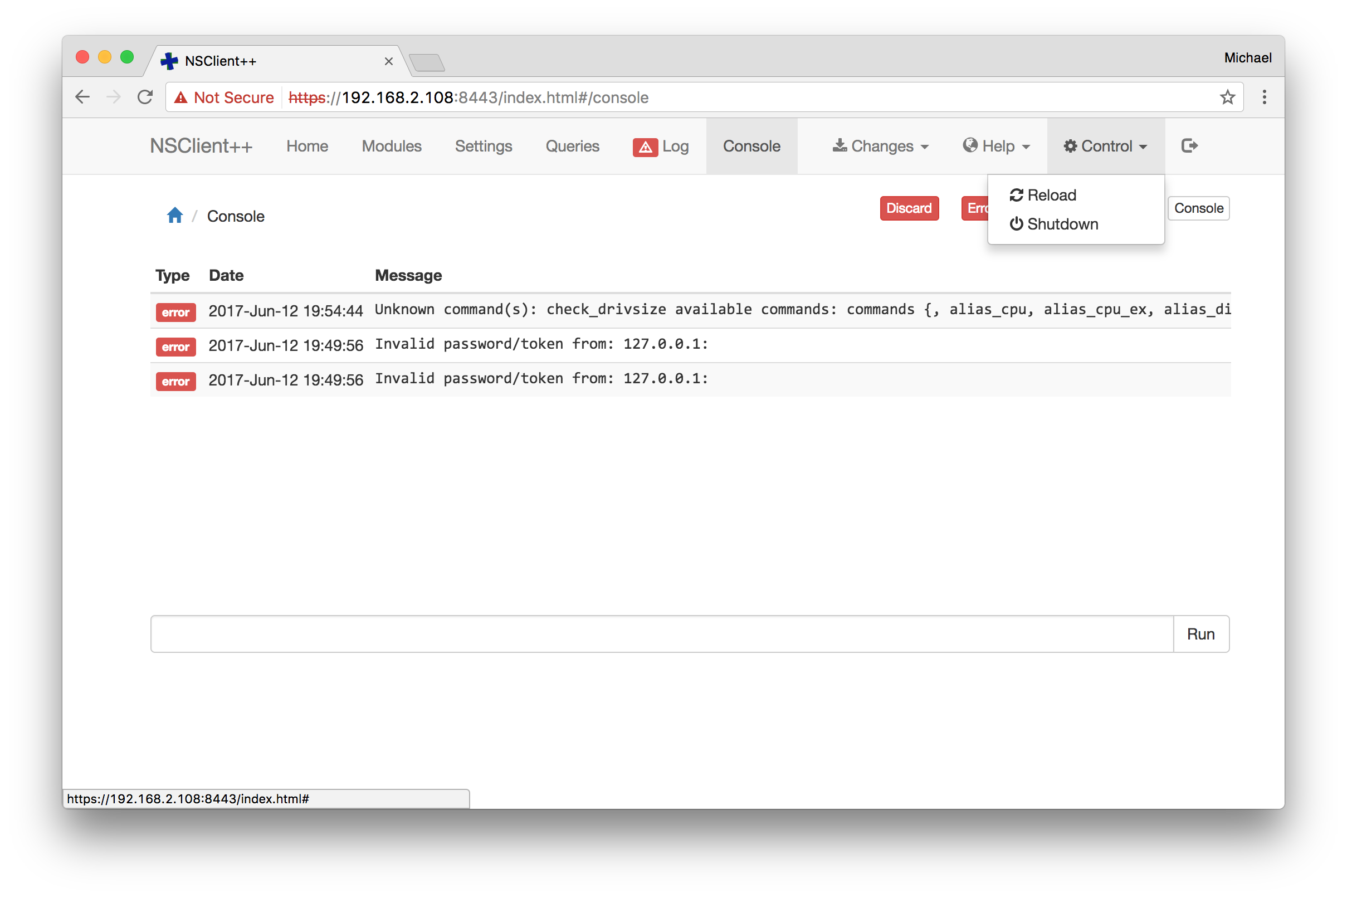Click the Help globe icon
The height and width of the screenshot is (898, 1347).
(x=969, y=145)
